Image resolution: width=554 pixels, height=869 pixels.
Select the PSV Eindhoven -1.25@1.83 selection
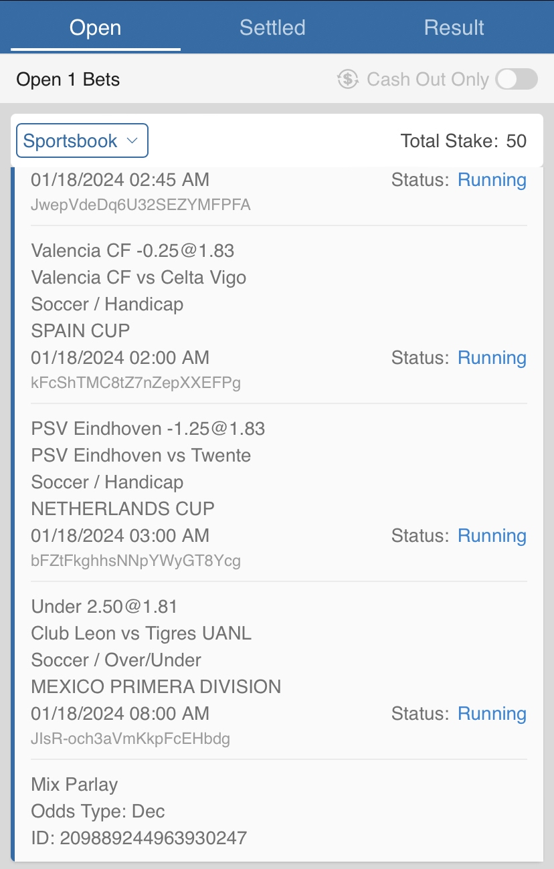click(148, 429)
